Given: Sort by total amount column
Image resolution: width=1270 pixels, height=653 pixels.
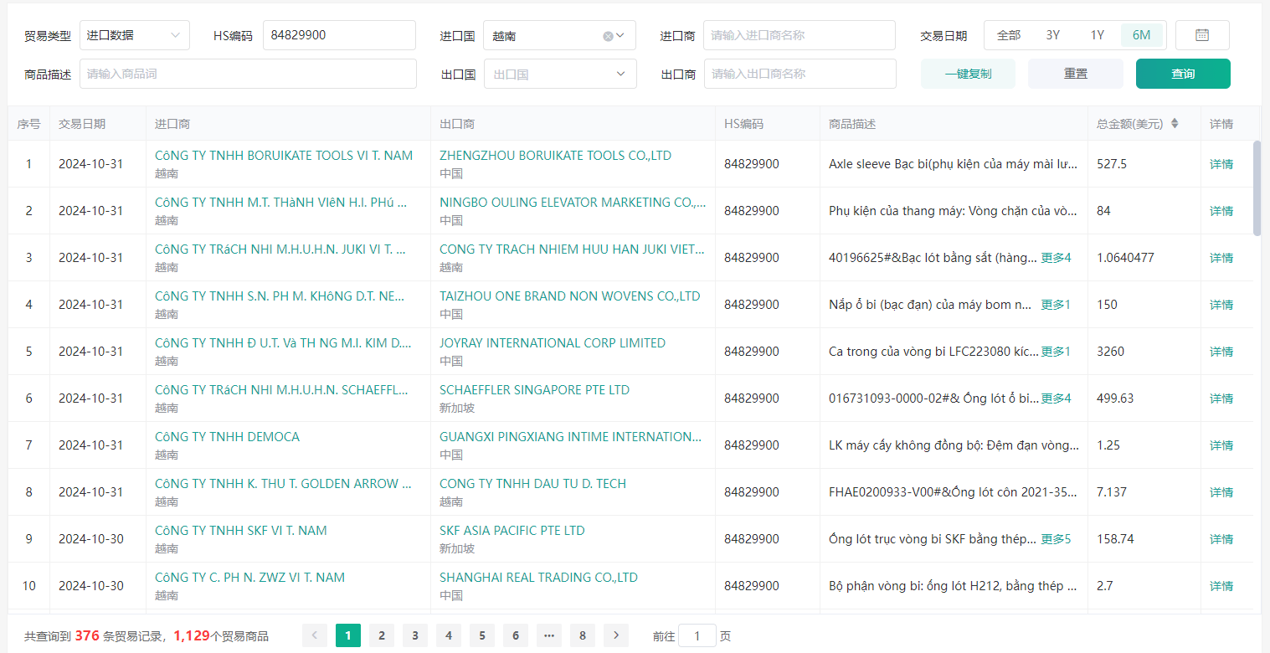Looking at the screenshot, I should pyautogui.click(x=1174, y=124).
